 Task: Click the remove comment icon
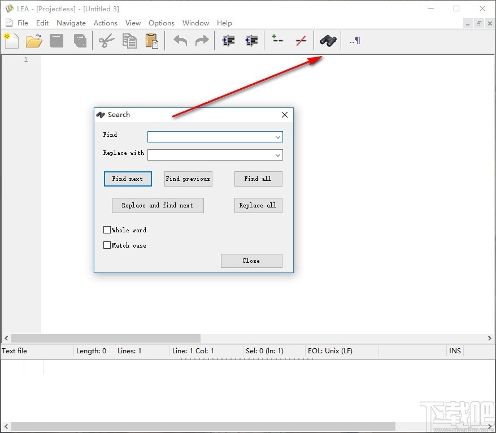click(301, 41)
